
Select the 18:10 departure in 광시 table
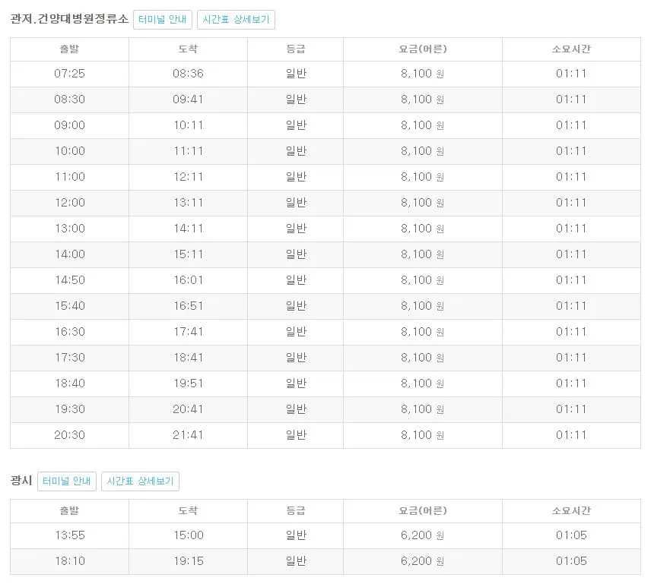69,561
